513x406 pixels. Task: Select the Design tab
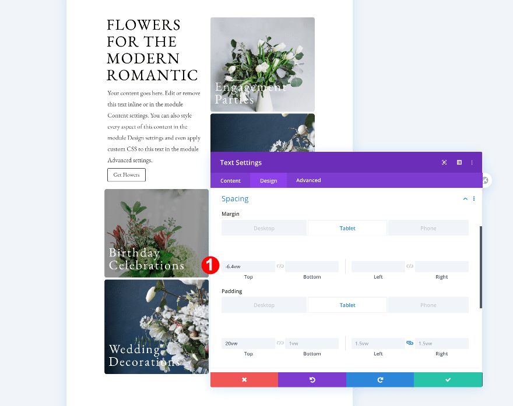pos(269,180)
